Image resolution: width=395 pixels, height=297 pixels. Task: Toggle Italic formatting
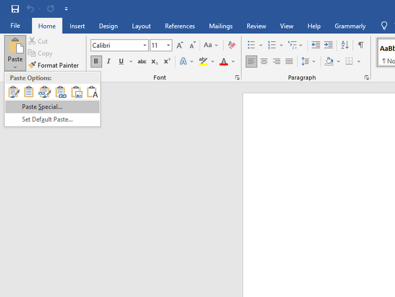tap(108, 61)
